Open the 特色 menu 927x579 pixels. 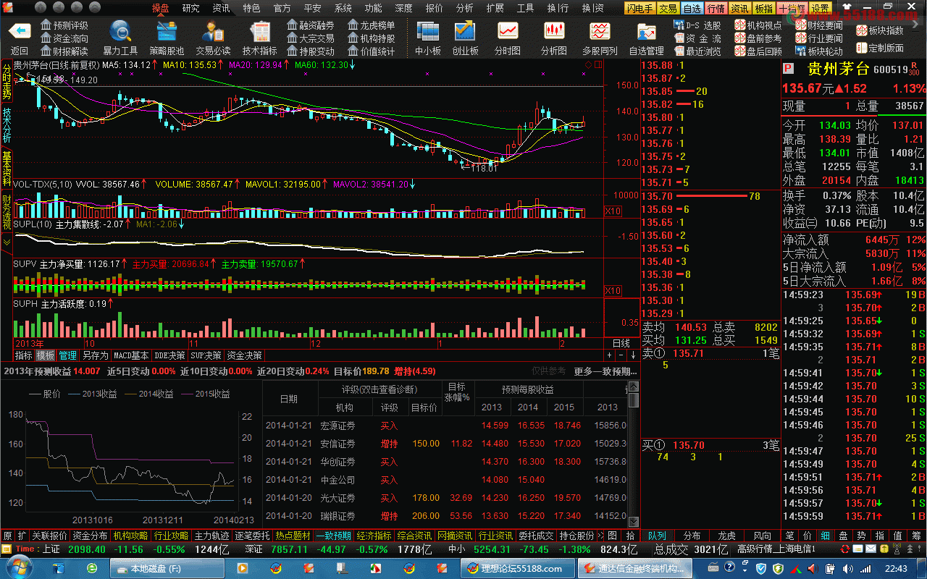(x=251, y=9)
